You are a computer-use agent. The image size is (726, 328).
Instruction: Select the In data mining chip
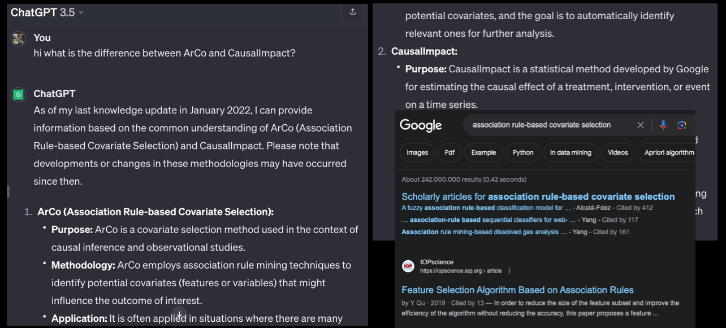click(571, 152)
